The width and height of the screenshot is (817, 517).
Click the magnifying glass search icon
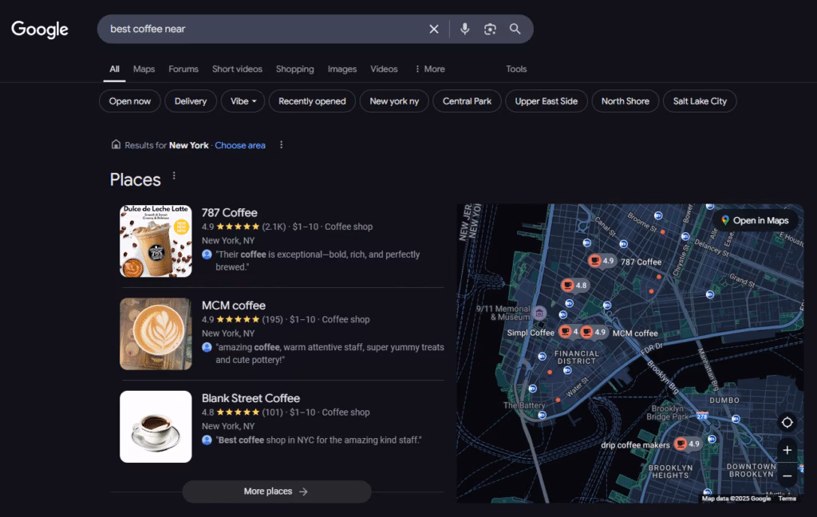coord(515,30)
